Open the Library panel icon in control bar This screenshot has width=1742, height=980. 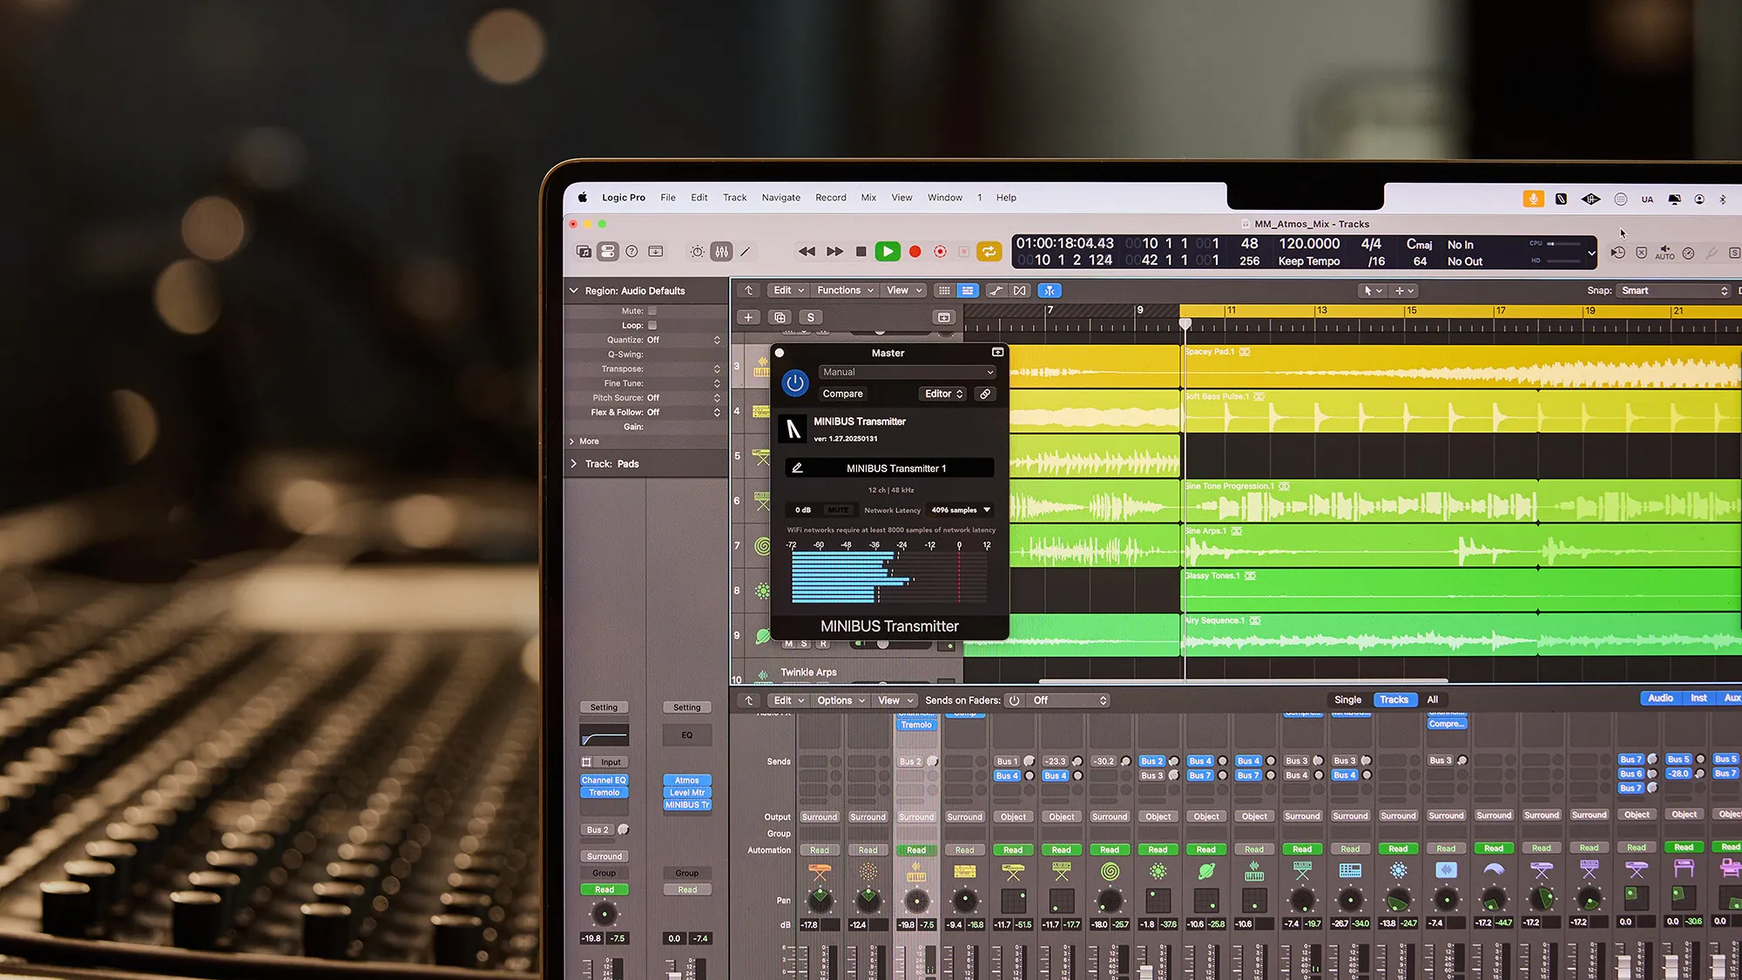pyautogui.click(x=584, y=252)
